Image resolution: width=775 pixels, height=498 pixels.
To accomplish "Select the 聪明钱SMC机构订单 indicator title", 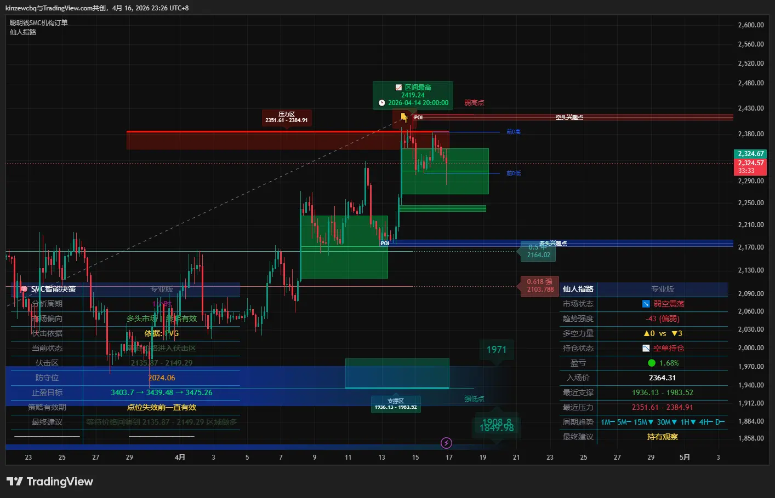I will coord(39,22).
